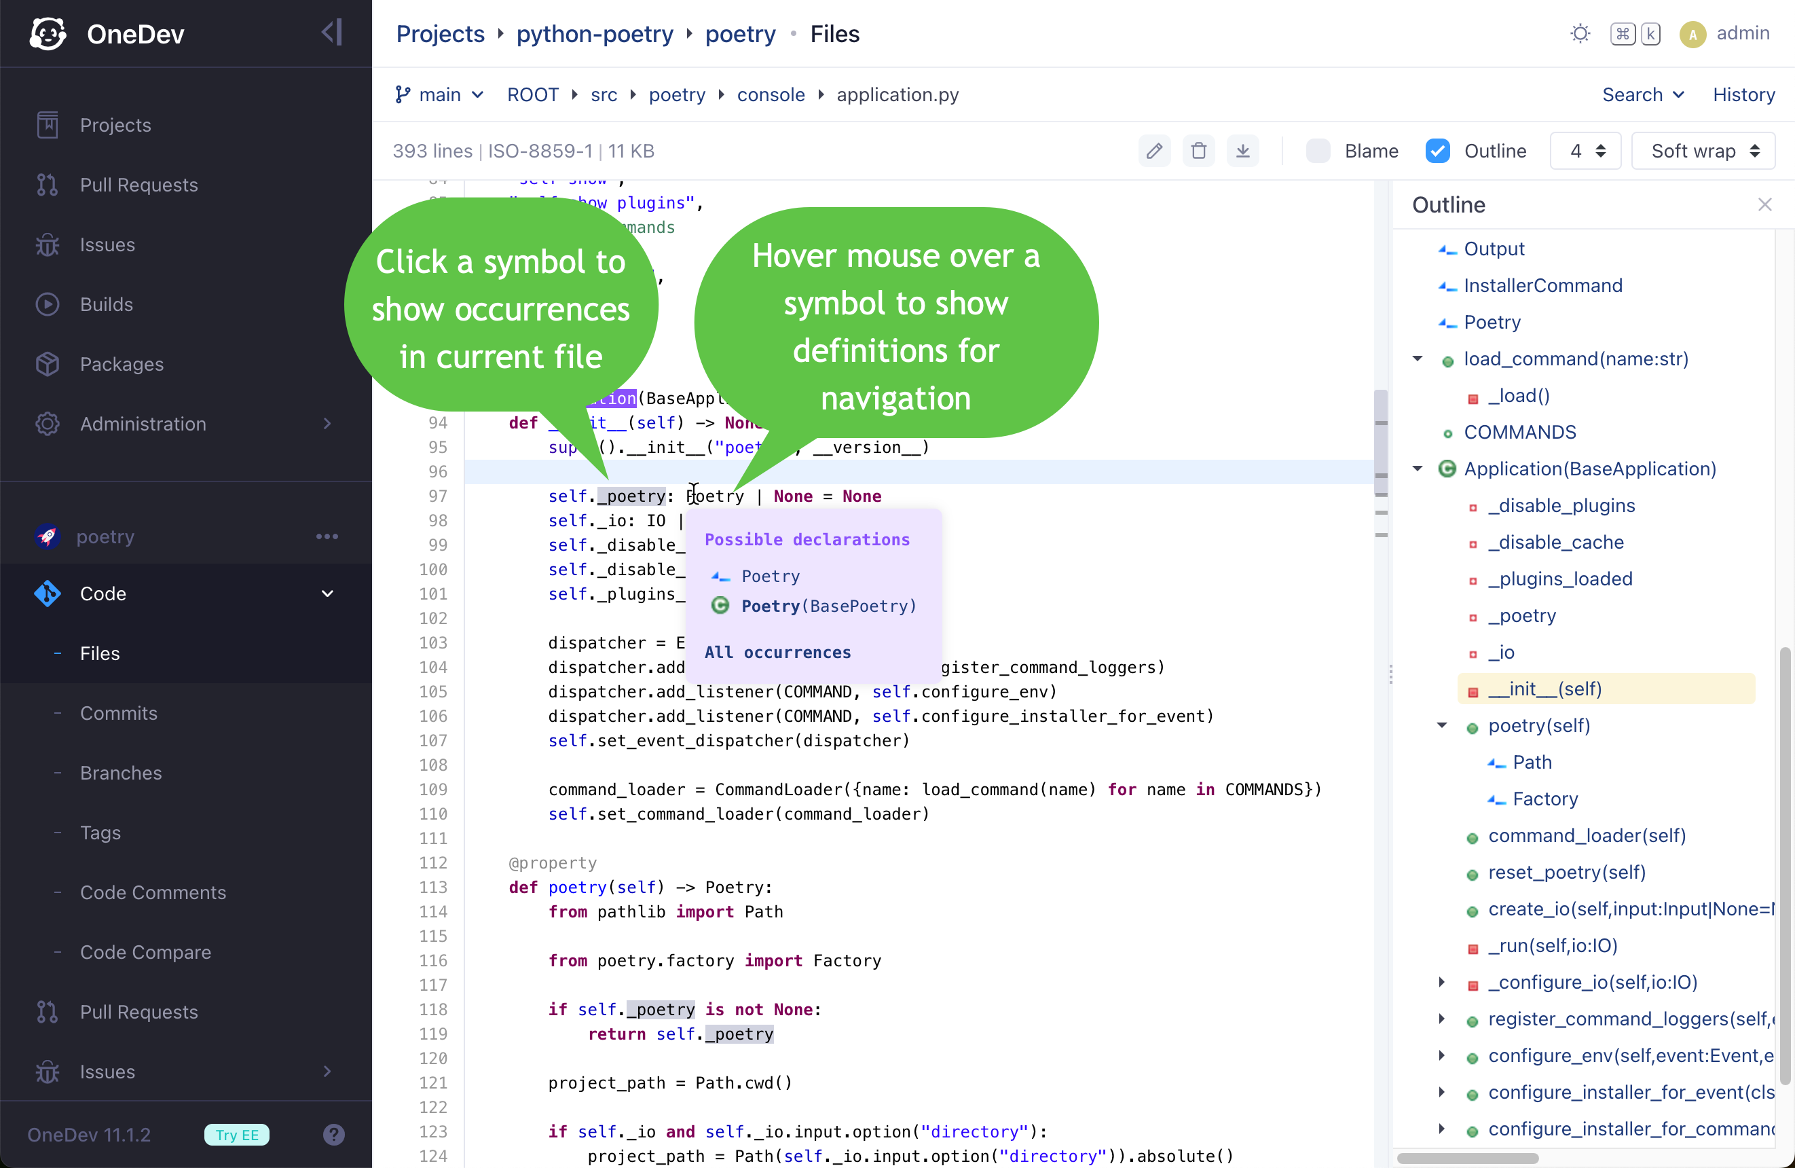Open the Commits menu item

[118, 712]
